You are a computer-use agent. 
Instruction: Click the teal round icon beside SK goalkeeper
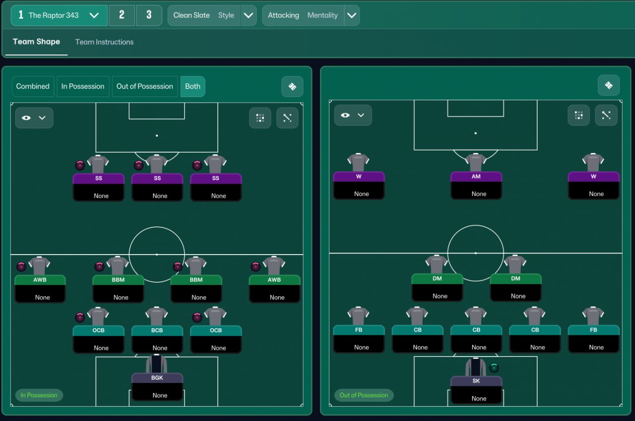(x=494, y=368)
